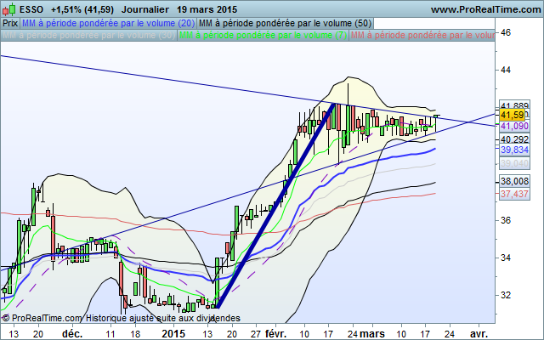
Task: Click the 19 mars 2015 date label
Action: point(207,9)
